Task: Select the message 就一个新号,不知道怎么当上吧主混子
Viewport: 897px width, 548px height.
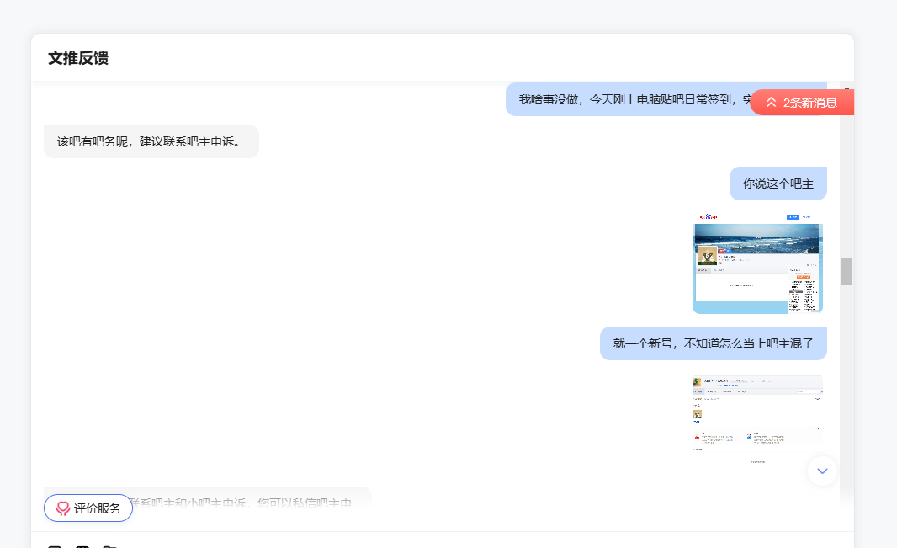Action: [x=714, y=343]
